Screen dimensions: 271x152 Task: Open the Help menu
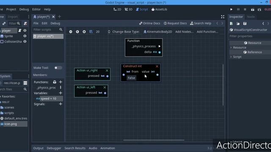click(47, 9)
